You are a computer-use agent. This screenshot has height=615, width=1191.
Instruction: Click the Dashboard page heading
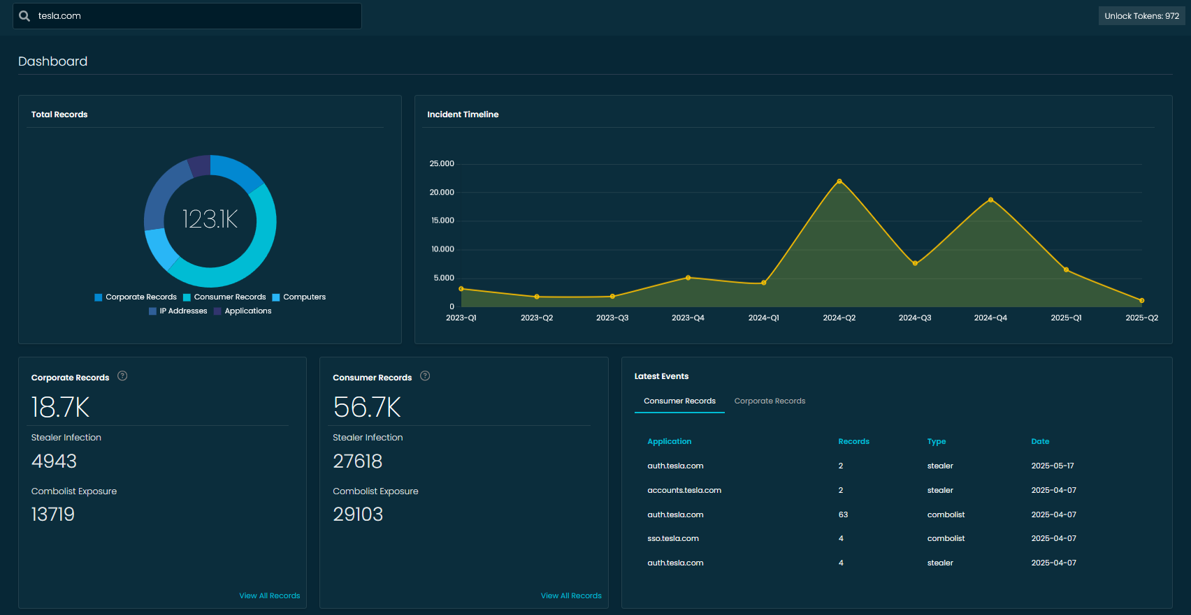(53, 61)
